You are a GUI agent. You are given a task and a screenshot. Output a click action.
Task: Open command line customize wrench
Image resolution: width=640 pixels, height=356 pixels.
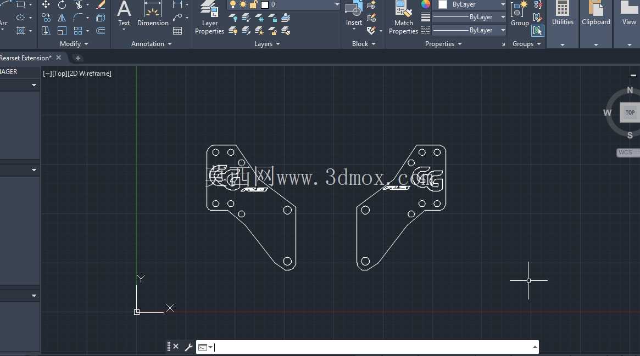188,347
